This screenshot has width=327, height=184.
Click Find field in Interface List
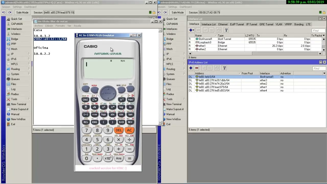coord(319,31)
